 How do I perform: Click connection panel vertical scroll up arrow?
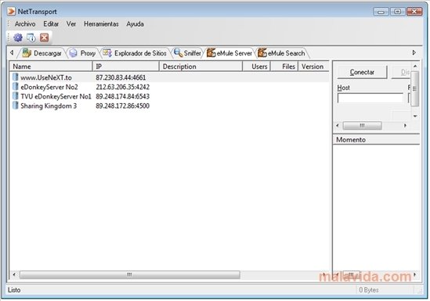pyautogui.click(x=415, y=66)
